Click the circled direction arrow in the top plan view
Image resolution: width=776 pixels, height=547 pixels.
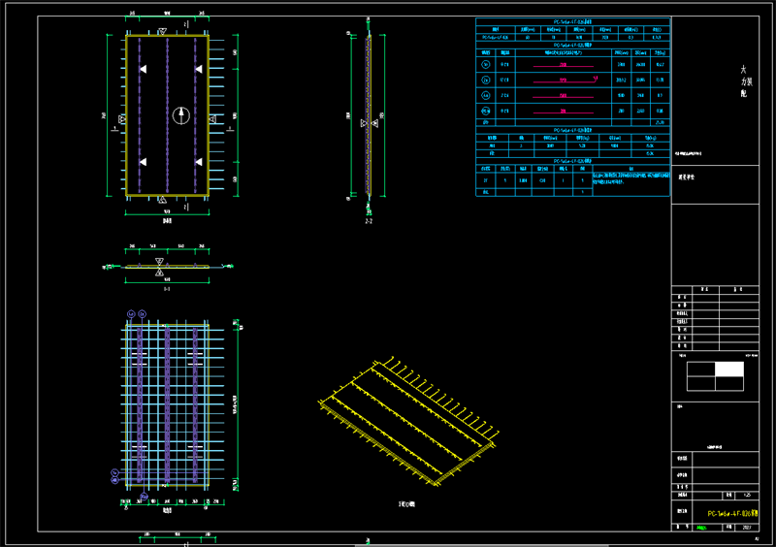click(181, 115)
